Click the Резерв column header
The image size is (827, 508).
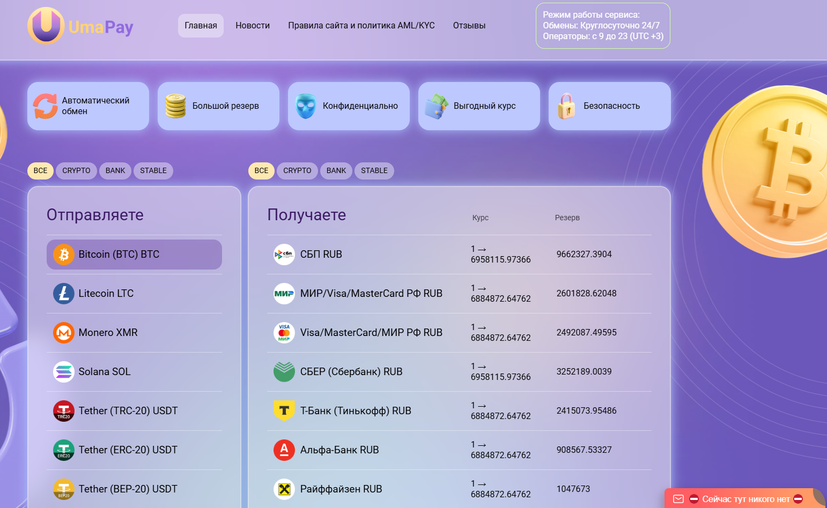(x=567, y=218)
